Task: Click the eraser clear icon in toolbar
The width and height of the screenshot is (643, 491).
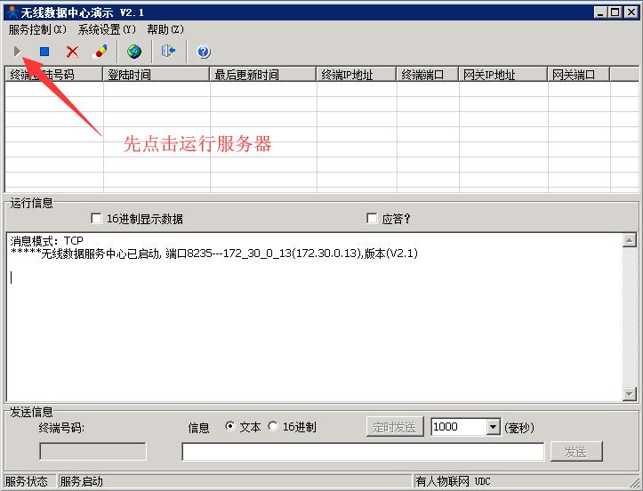Action: (x=100, y=52)
